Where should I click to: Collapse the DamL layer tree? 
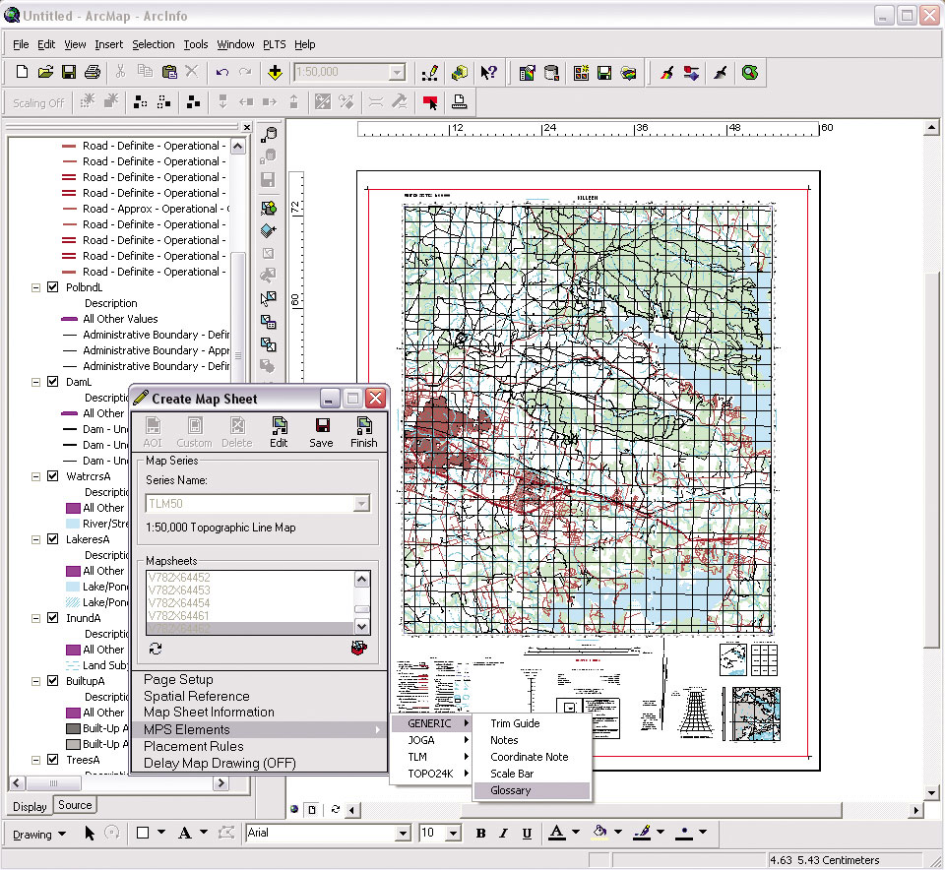point(35,382)
